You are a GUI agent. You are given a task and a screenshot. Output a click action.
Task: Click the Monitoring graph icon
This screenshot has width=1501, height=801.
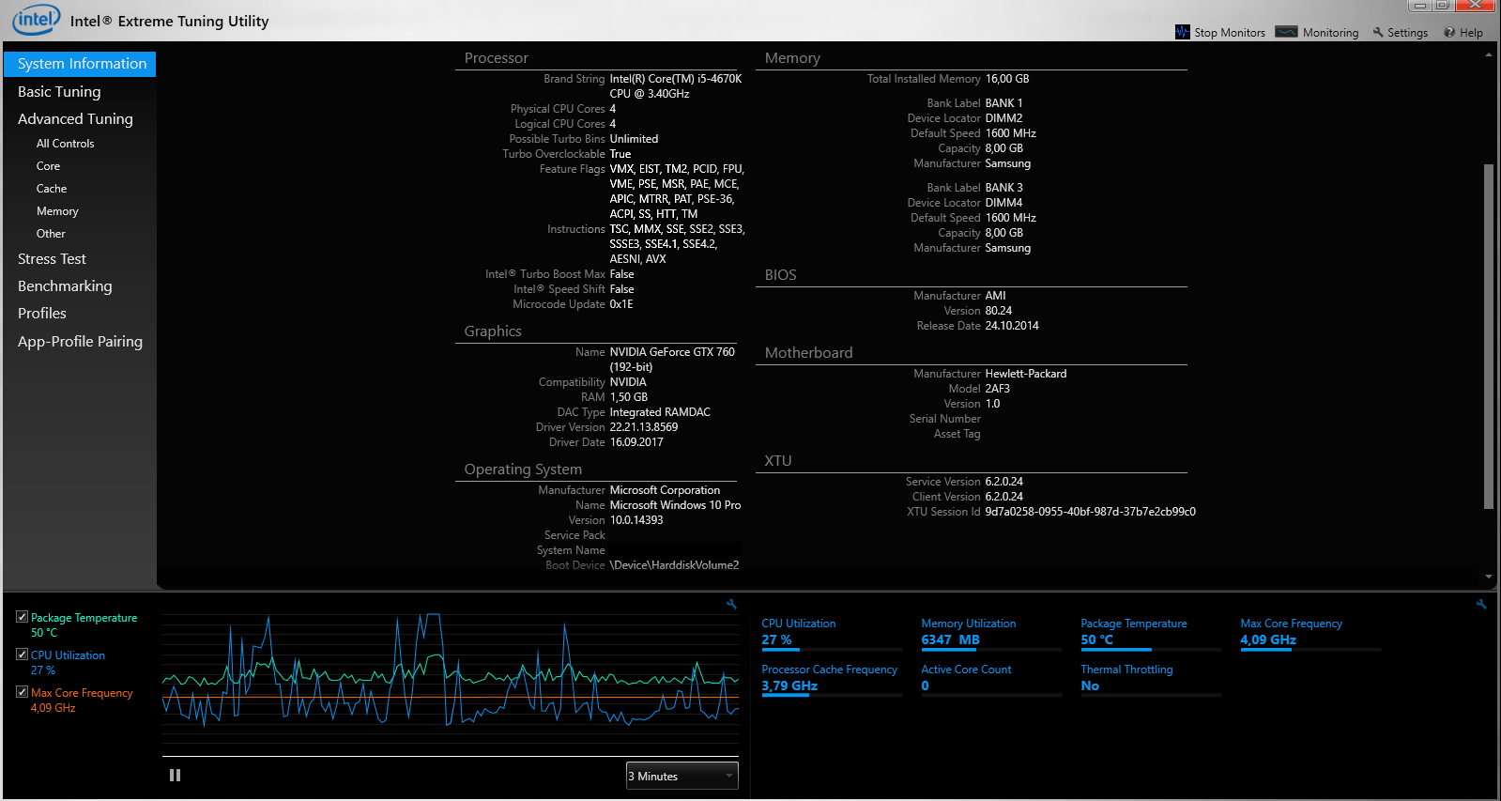(x=1287, y=32)
